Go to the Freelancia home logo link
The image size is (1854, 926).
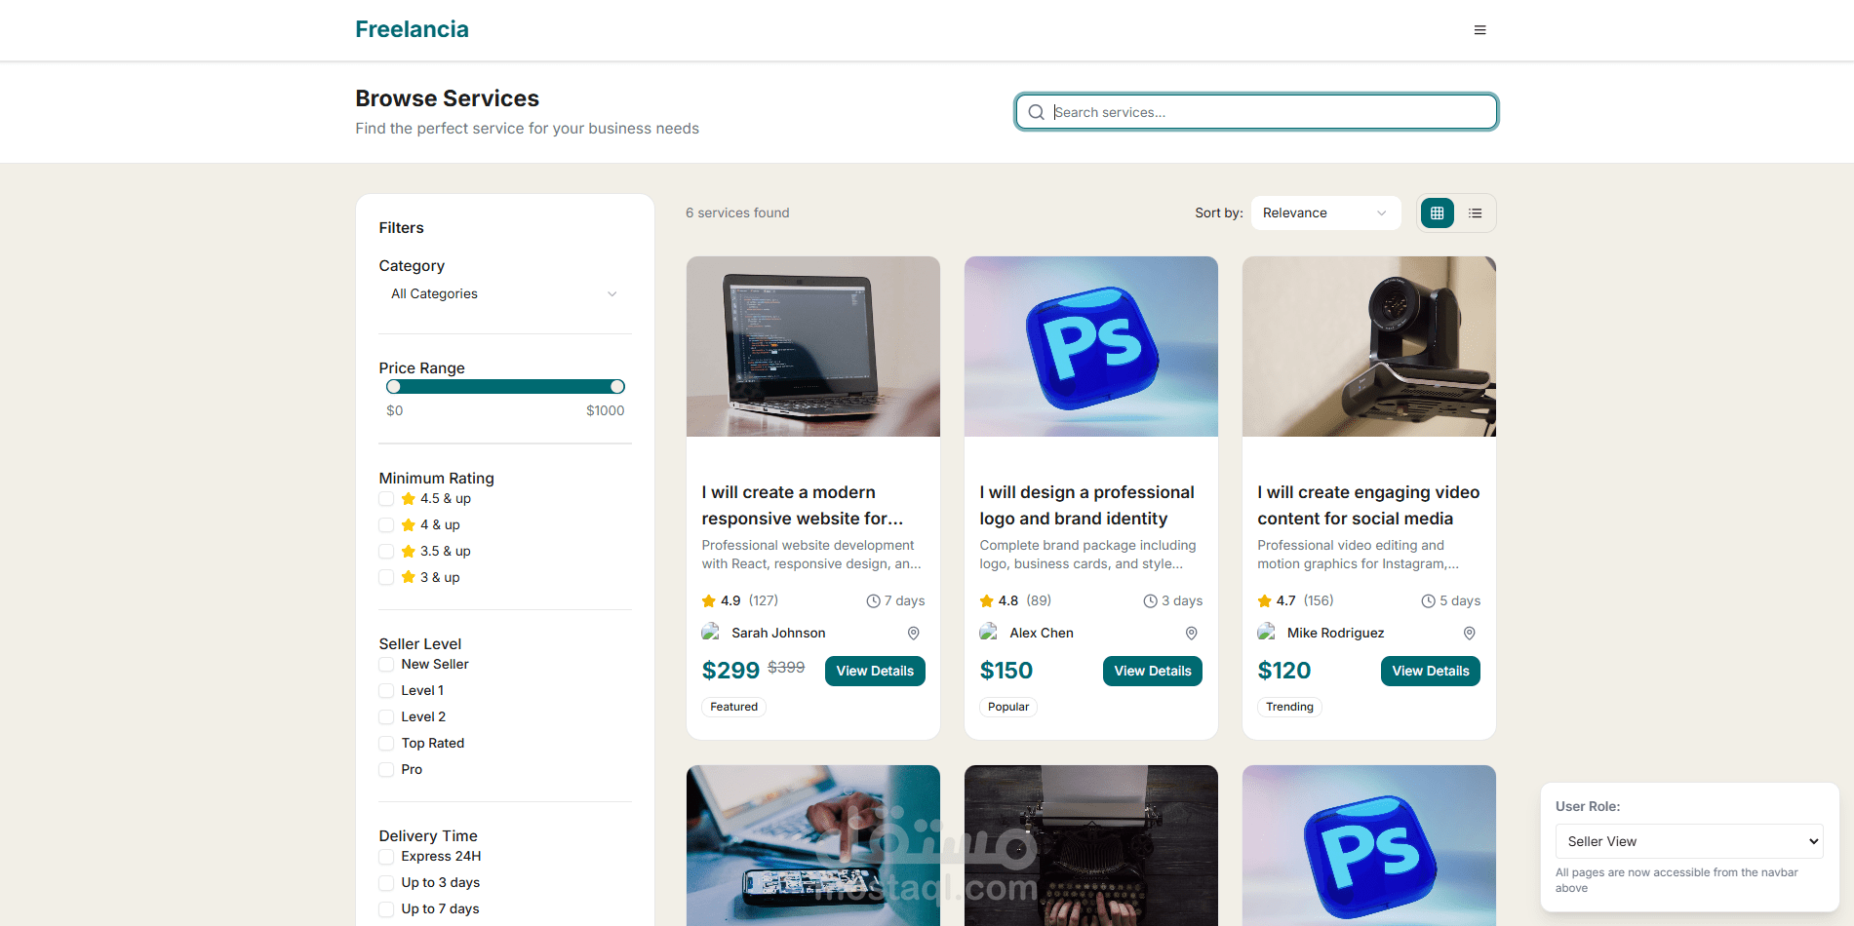[x=412, y=29]
